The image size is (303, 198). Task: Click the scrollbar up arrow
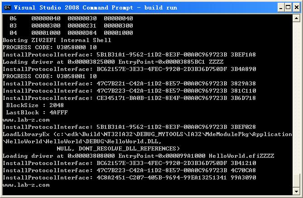click(x=296, y=19)
